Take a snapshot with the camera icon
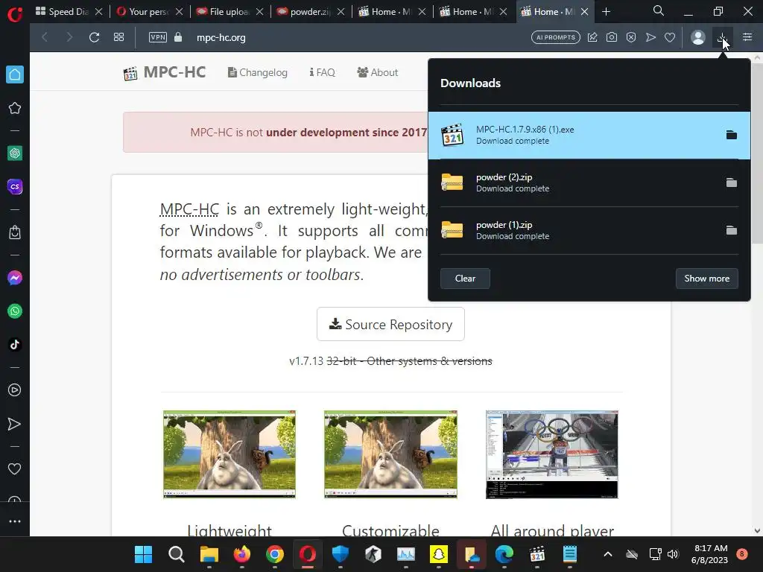 [x=612, y=37]
